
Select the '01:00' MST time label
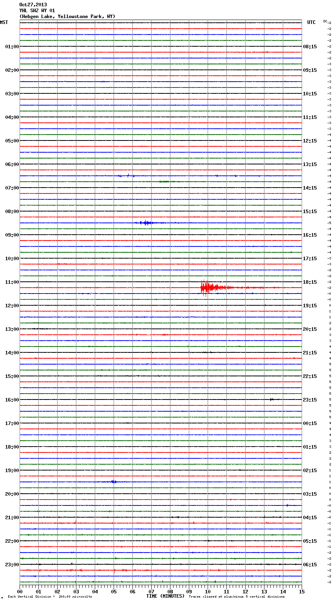pos(12,46)
